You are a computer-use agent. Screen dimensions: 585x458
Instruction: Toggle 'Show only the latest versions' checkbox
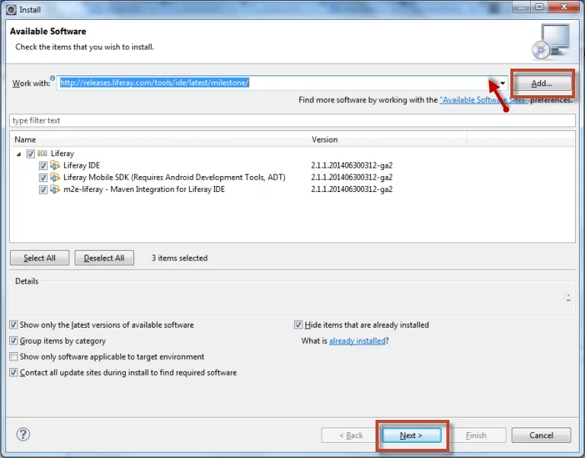(x=14, y=325)
